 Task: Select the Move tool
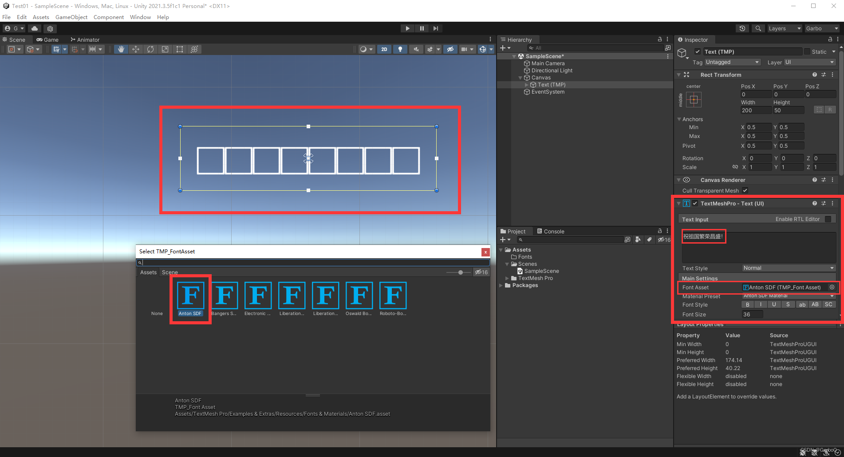coord(136,49)
